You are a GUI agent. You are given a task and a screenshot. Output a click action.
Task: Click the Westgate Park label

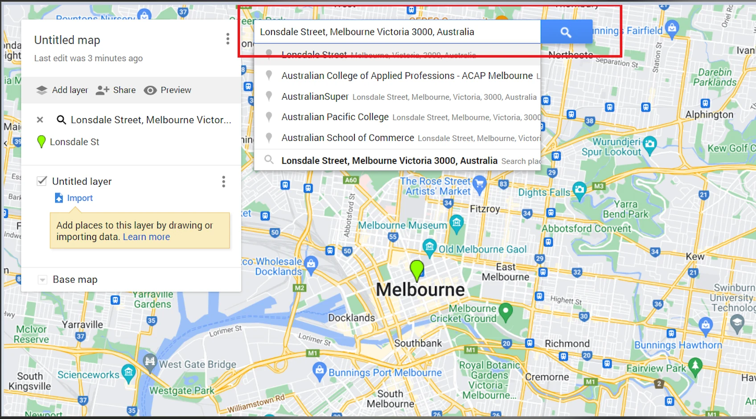click(182, 390)
